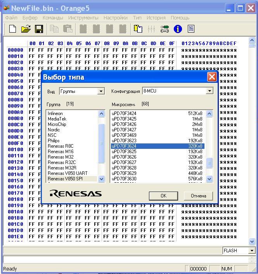Select Renesas M16 group
The height and width of the screenshot is (274, 258).
tap(72, 151)
